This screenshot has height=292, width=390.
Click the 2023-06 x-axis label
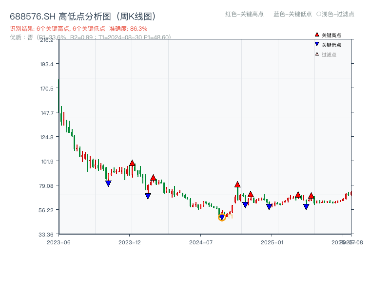click(x=58, y=242)
